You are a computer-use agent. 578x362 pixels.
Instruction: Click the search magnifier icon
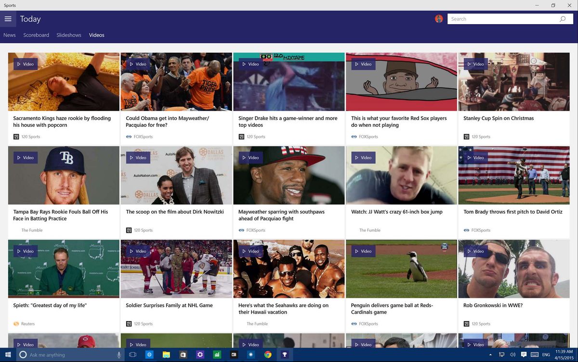[563, 19]
